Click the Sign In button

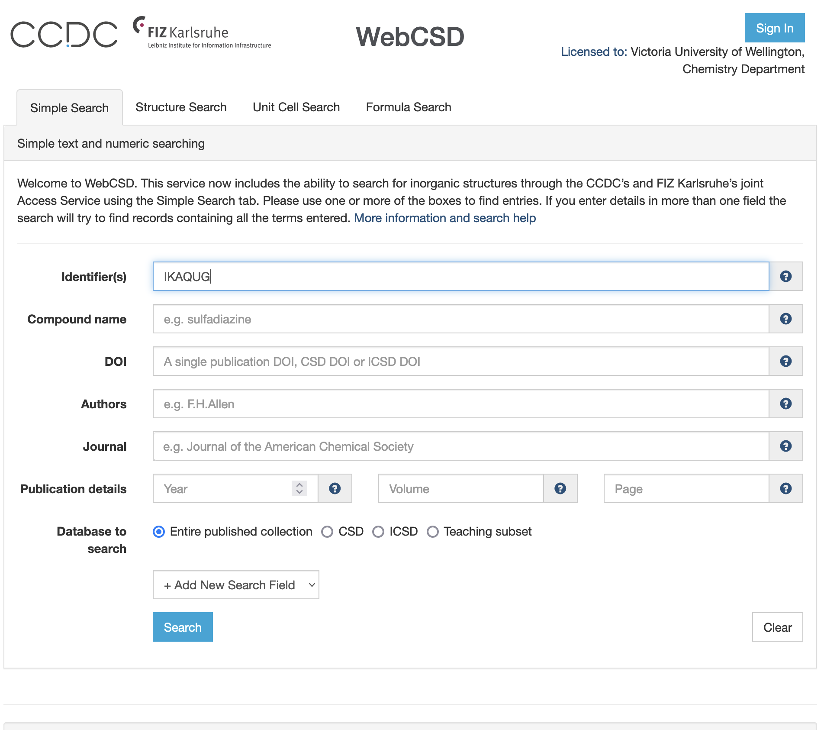coord(774,28)
